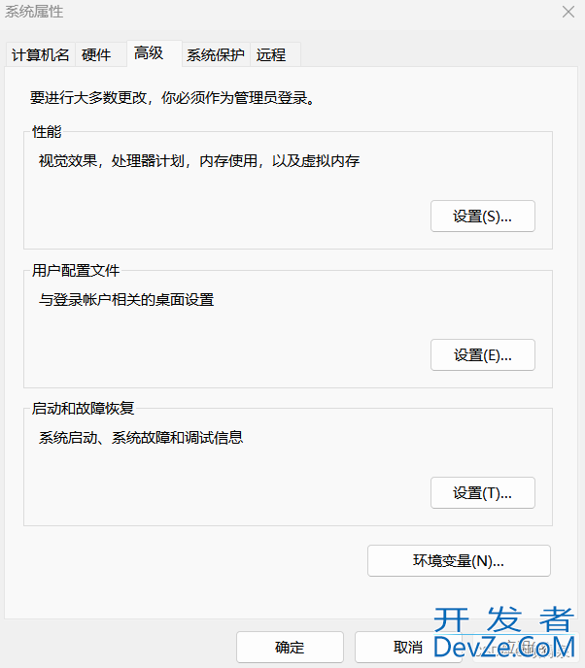Viewport: 585px width, 668px height.
Task: Click the 取消 button
Action: coord(408,647)
